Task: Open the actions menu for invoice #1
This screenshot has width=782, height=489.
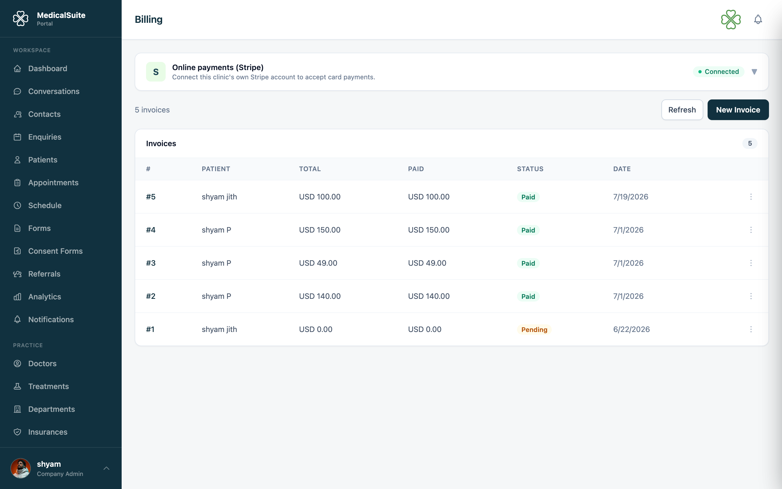Action: tap(751, 329)
